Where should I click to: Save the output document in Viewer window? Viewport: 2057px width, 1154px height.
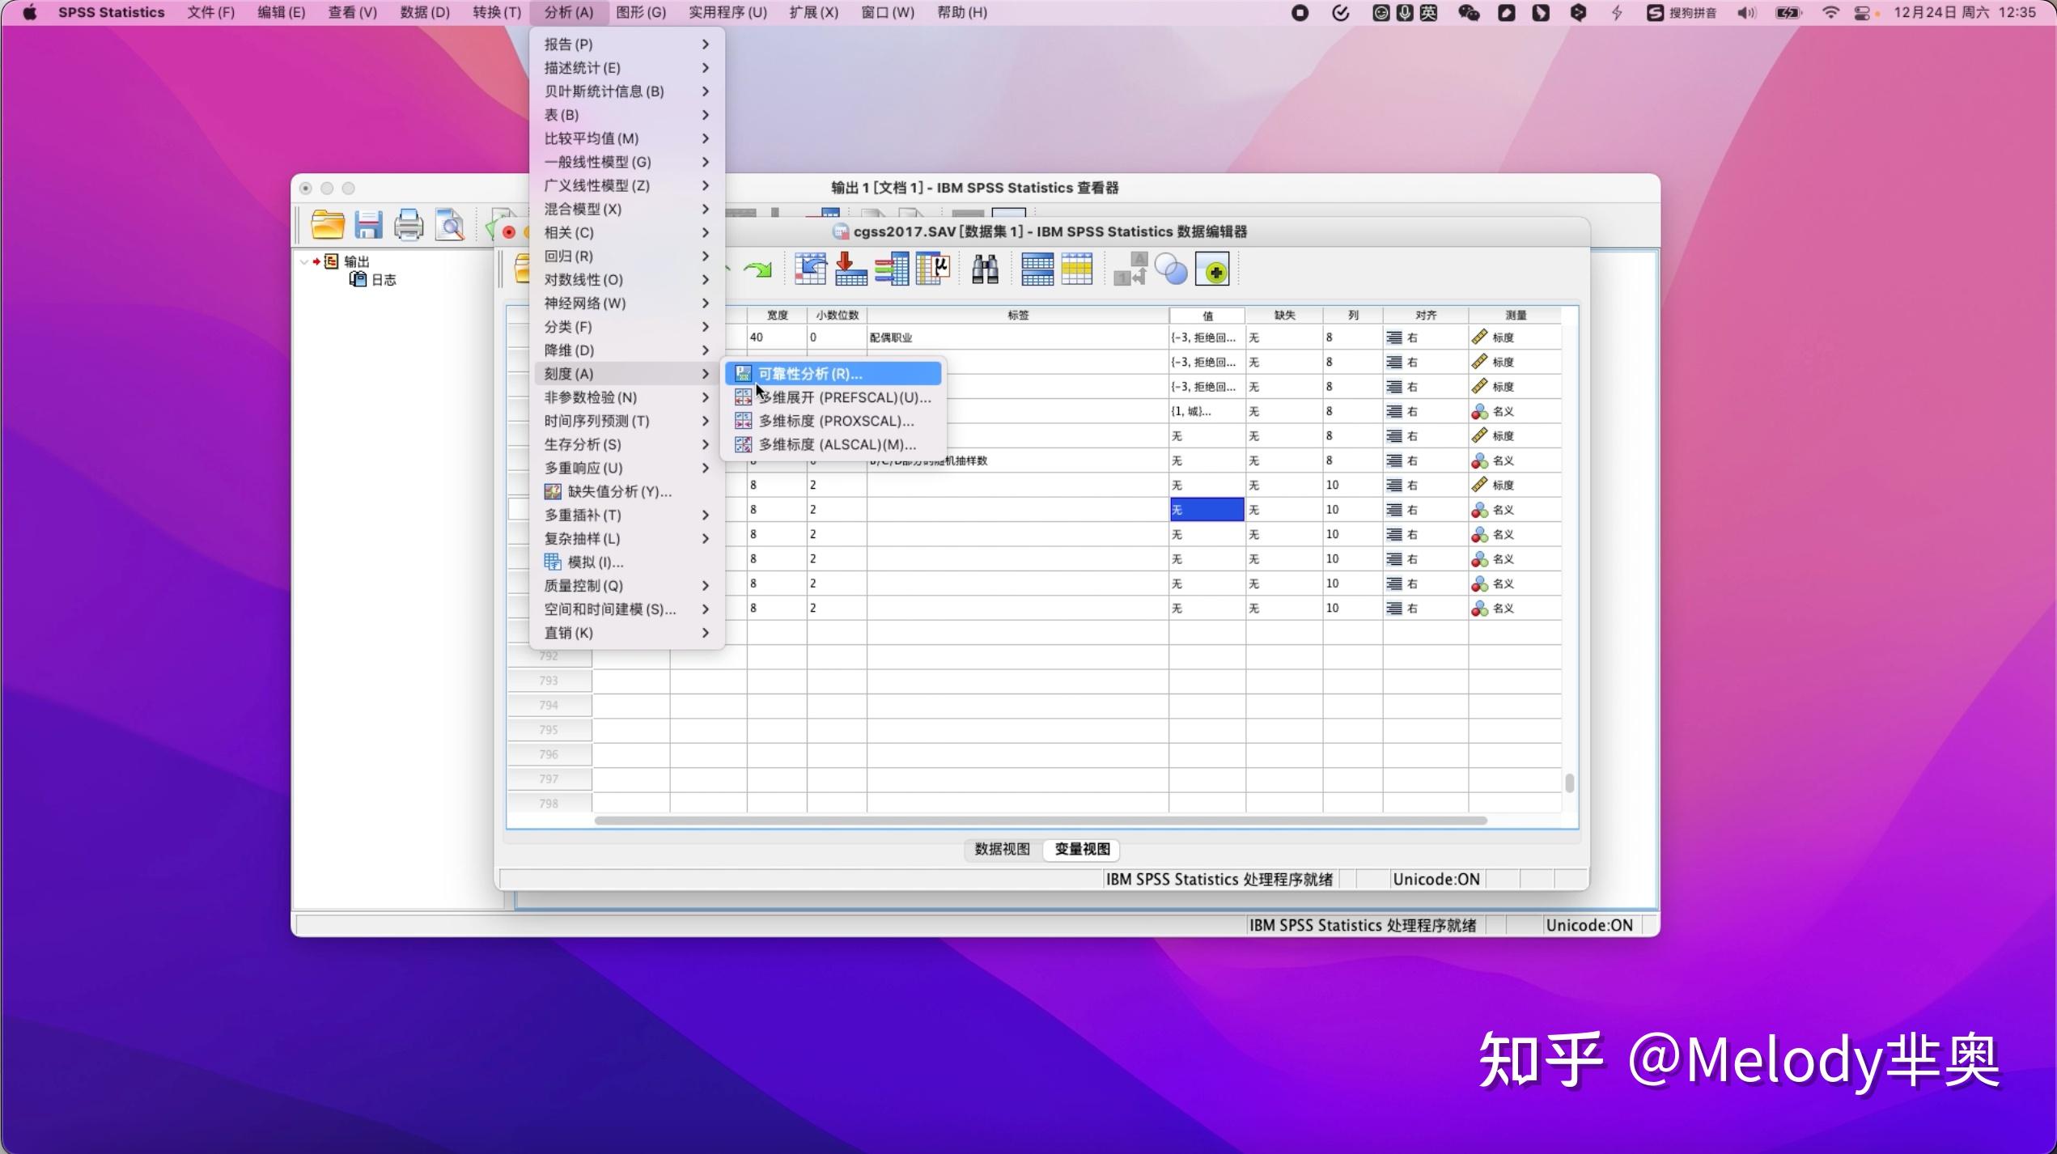[x=368, y=225]
